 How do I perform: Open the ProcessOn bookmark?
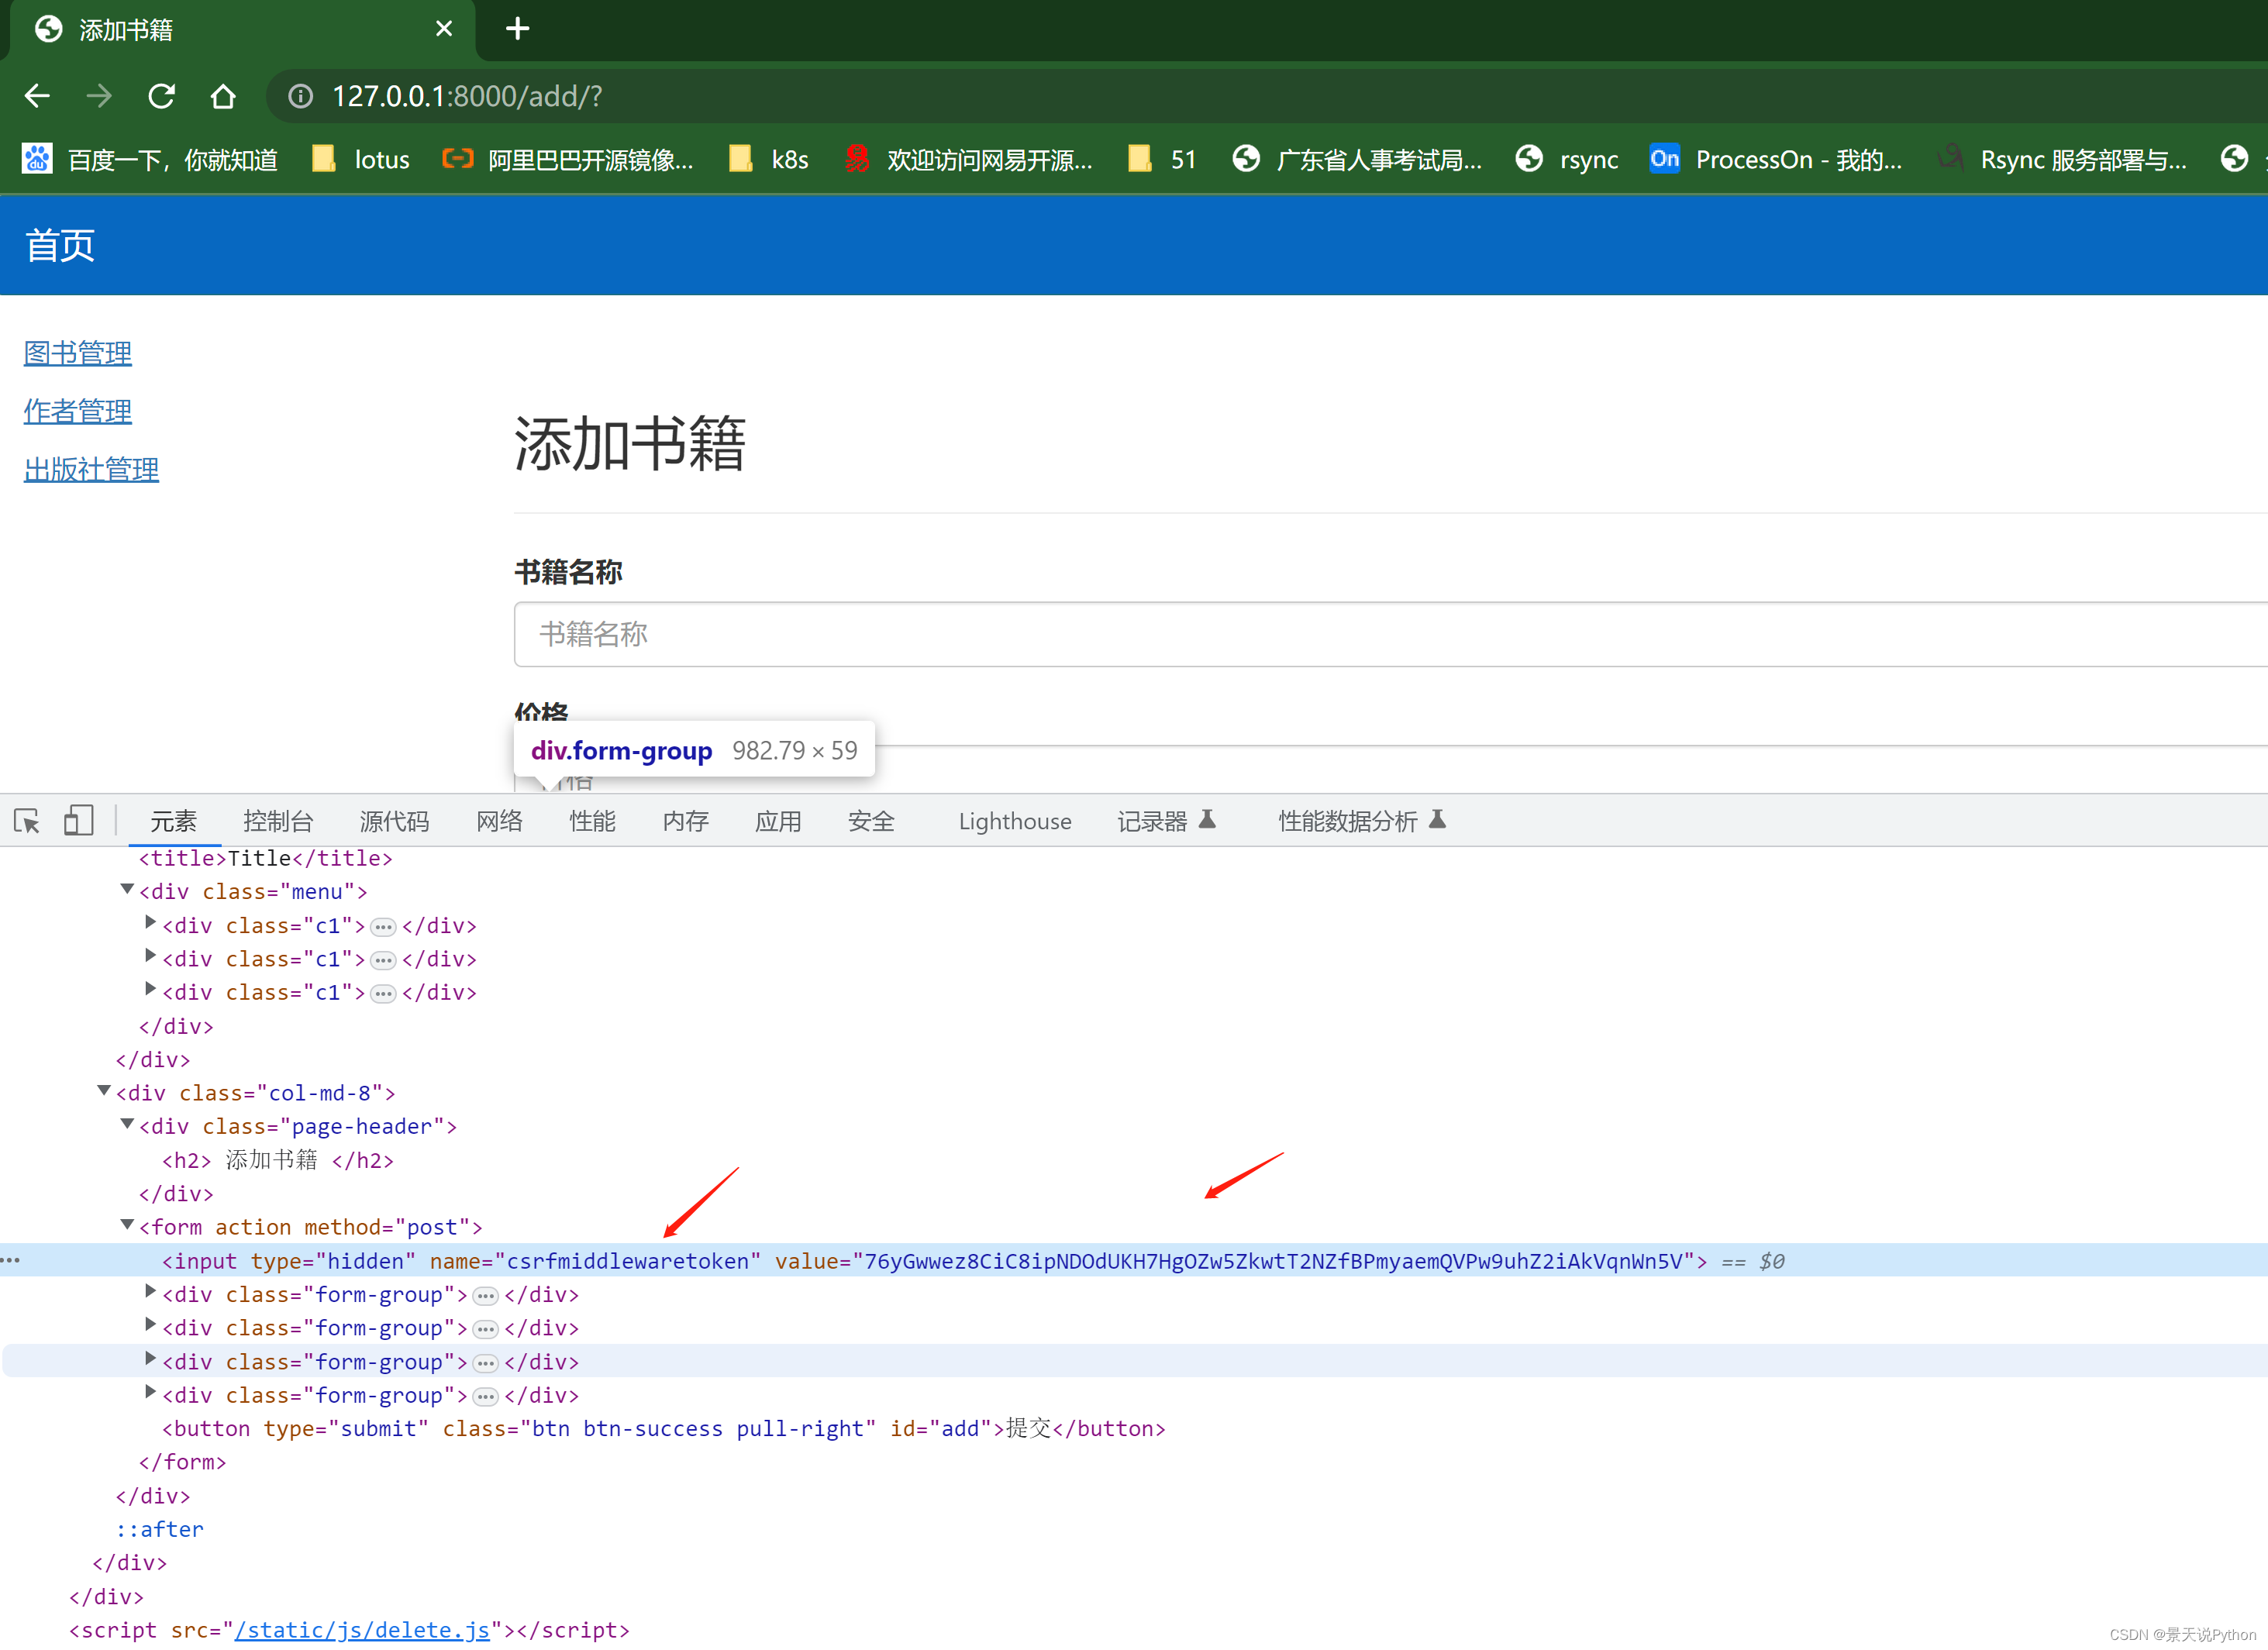point(1776,159)
